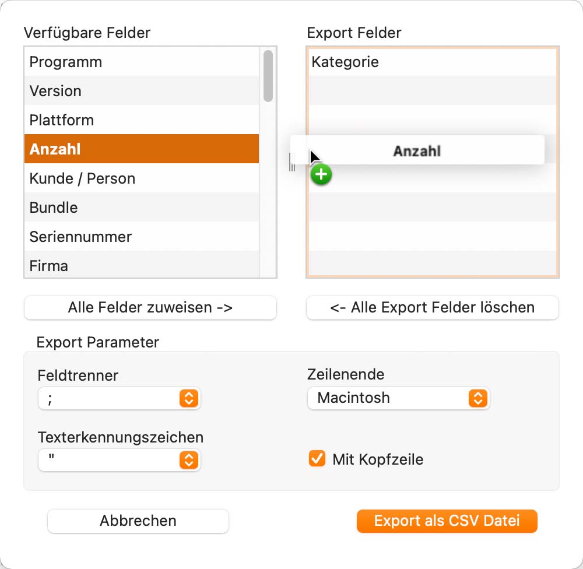Image resolution: width=583 pixels, height=569 pixels.
Task: Click the Zeilenende orange stepper arrows
Action: (x=478, y=398)
